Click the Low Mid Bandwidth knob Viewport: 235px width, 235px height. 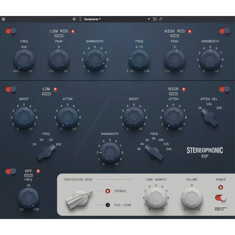95,59
